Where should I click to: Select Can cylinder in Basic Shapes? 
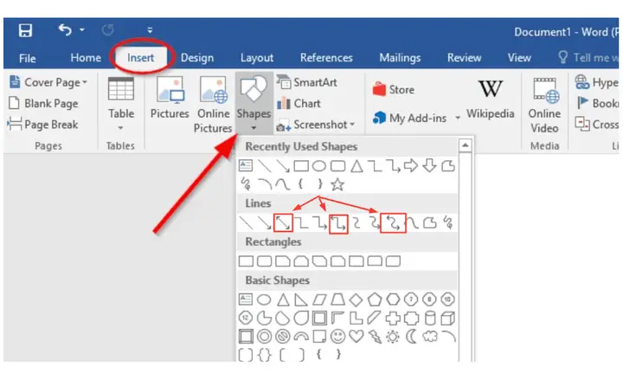[429, 319]
